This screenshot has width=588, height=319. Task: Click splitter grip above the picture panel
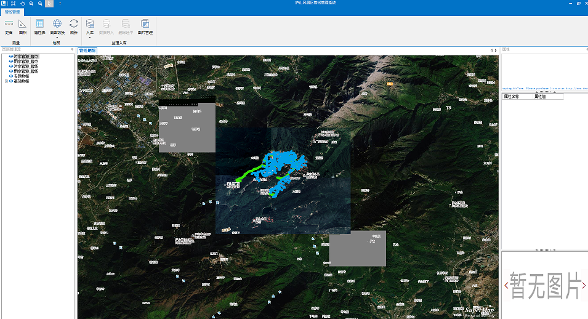click(545, 250)
